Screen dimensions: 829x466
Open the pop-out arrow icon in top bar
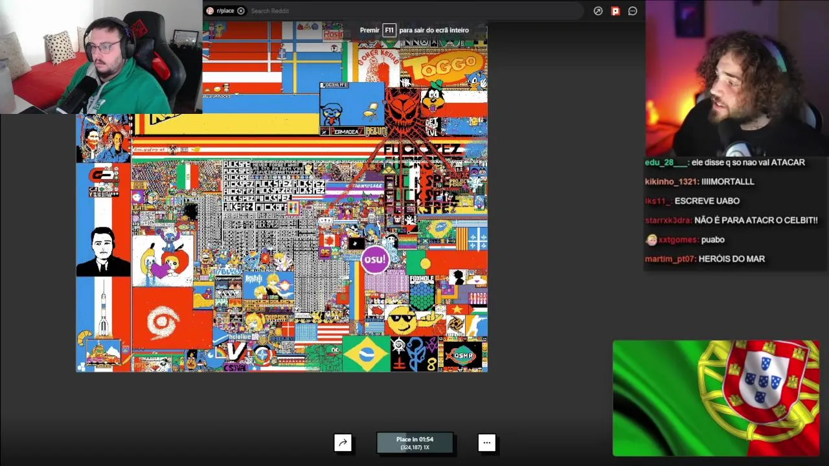tap(598, 11)
